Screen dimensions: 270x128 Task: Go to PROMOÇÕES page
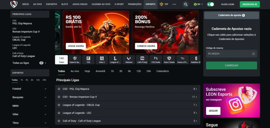(135, 4)
